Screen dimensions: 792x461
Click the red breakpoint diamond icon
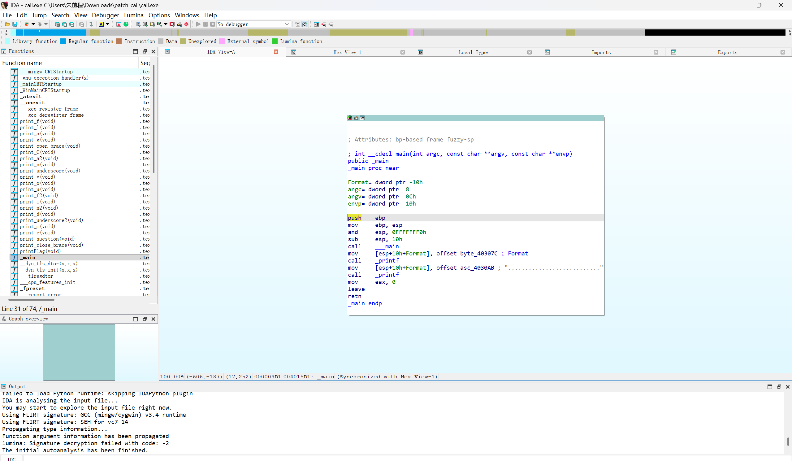point(186,24)
